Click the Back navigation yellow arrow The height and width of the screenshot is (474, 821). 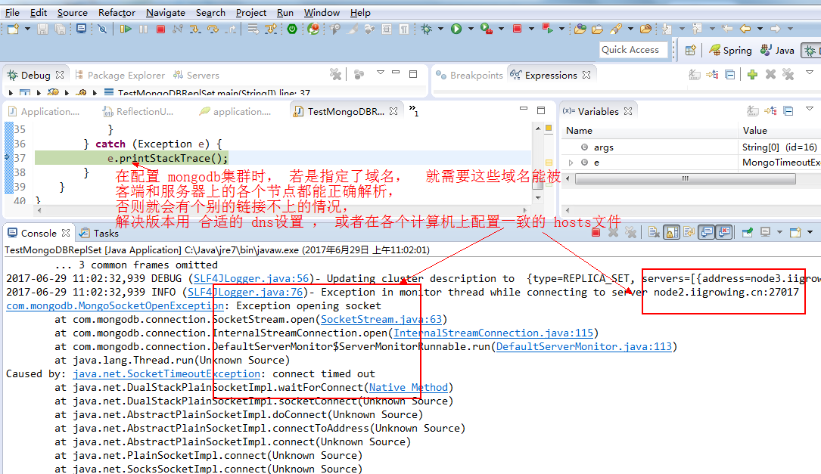[745, 29]
